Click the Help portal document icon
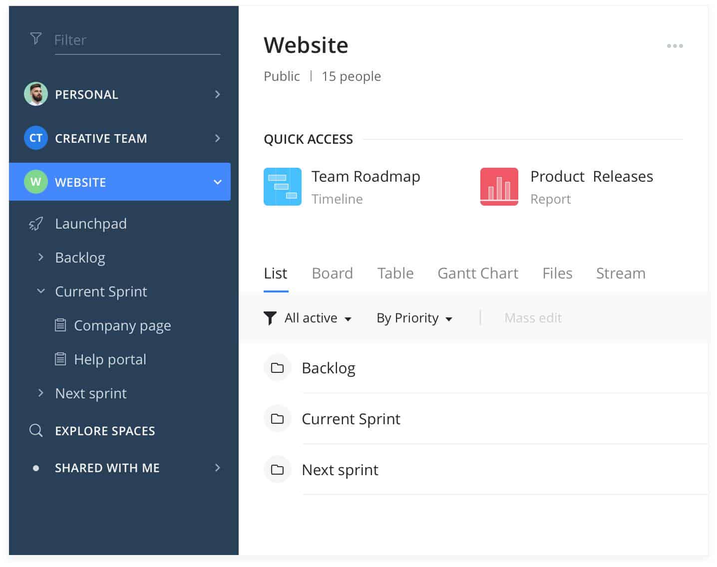The image size is (717, 567). tap(60, 358)
